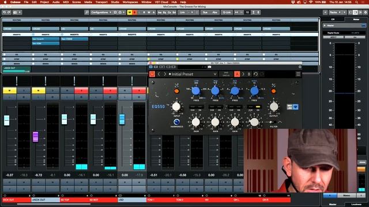Select the B compare state button
The width and height of the screenshot is (369, 207).
point(249,74)
